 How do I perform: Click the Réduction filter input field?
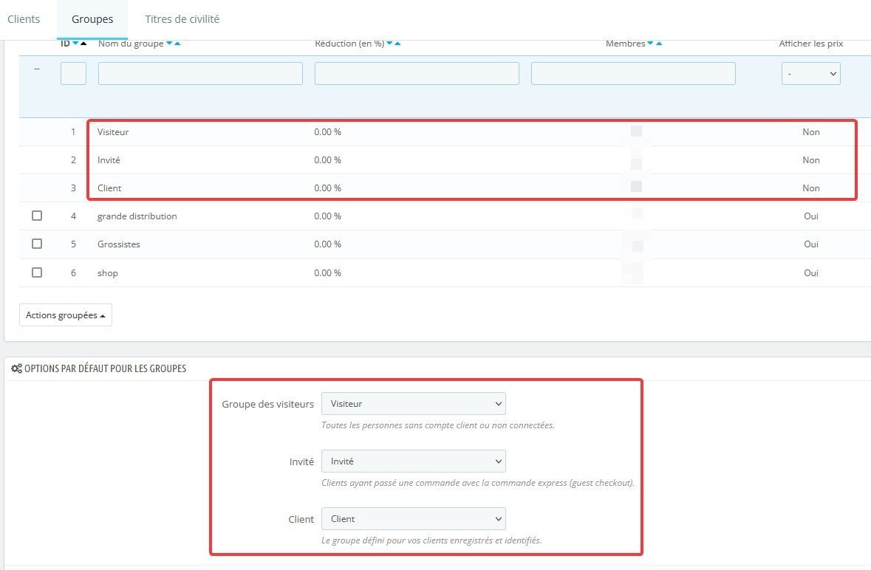point(417,73)
